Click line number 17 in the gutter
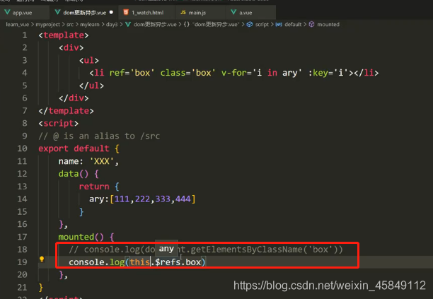433x299 pixels. [23, 237]
